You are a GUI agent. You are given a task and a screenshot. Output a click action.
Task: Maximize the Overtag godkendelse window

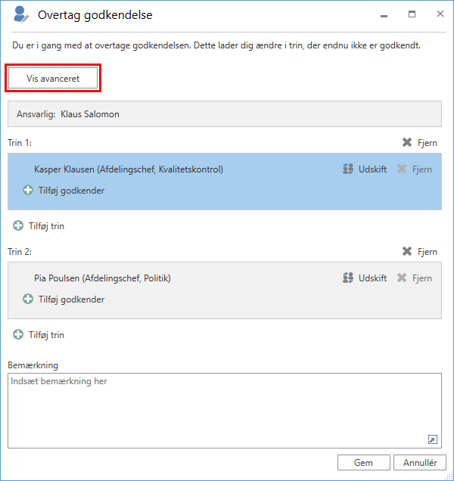pyautogui.click(x=412, y=14)
